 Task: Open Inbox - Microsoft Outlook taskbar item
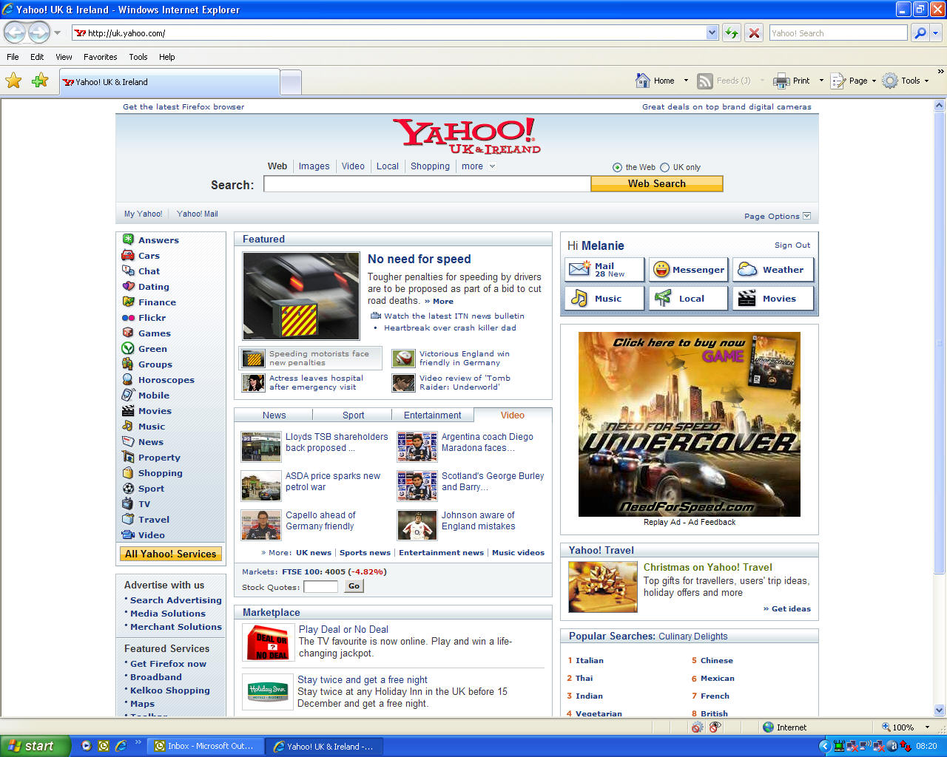click(x=203, y=746)
